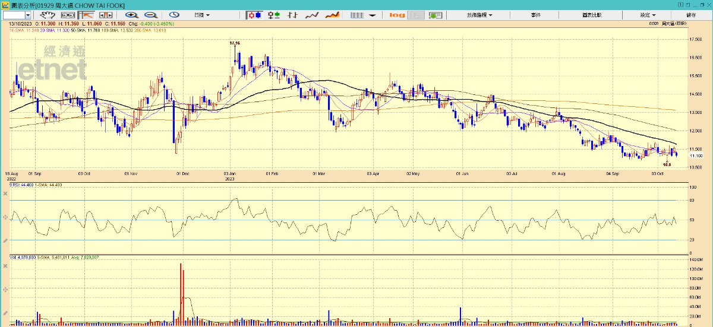Edit RSI panel settings pencil icon
The width and height of the screenshot is (713, 327).
pyautogui.click(x=5, y=240)
